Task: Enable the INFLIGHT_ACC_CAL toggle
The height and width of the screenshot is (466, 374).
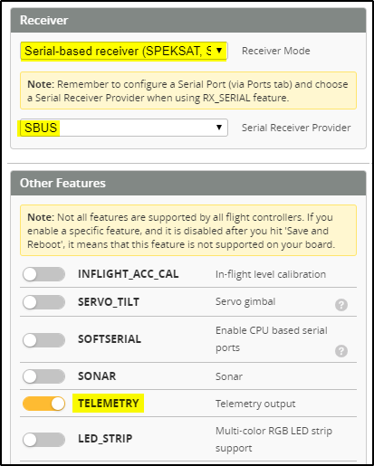Action: (x=43, y=274)
